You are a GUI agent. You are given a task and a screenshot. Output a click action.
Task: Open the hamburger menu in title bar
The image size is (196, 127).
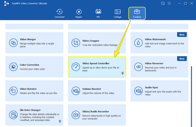169,3
